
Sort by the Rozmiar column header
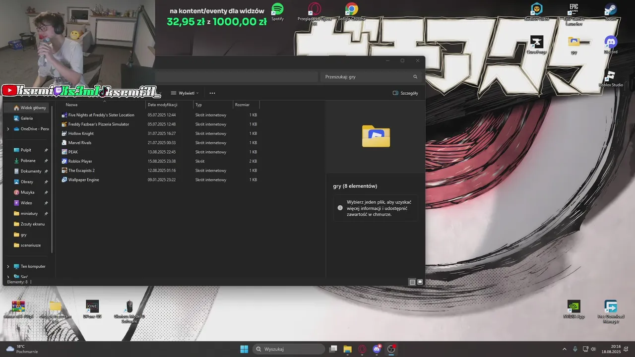point(246,105)
